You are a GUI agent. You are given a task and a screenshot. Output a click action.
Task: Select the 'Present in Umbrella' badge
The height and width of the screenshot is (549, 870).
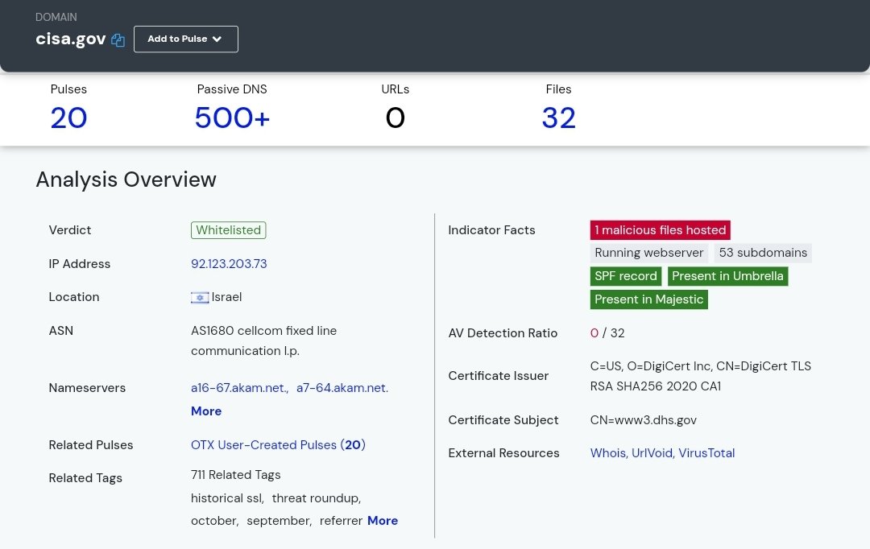[727, 276]
